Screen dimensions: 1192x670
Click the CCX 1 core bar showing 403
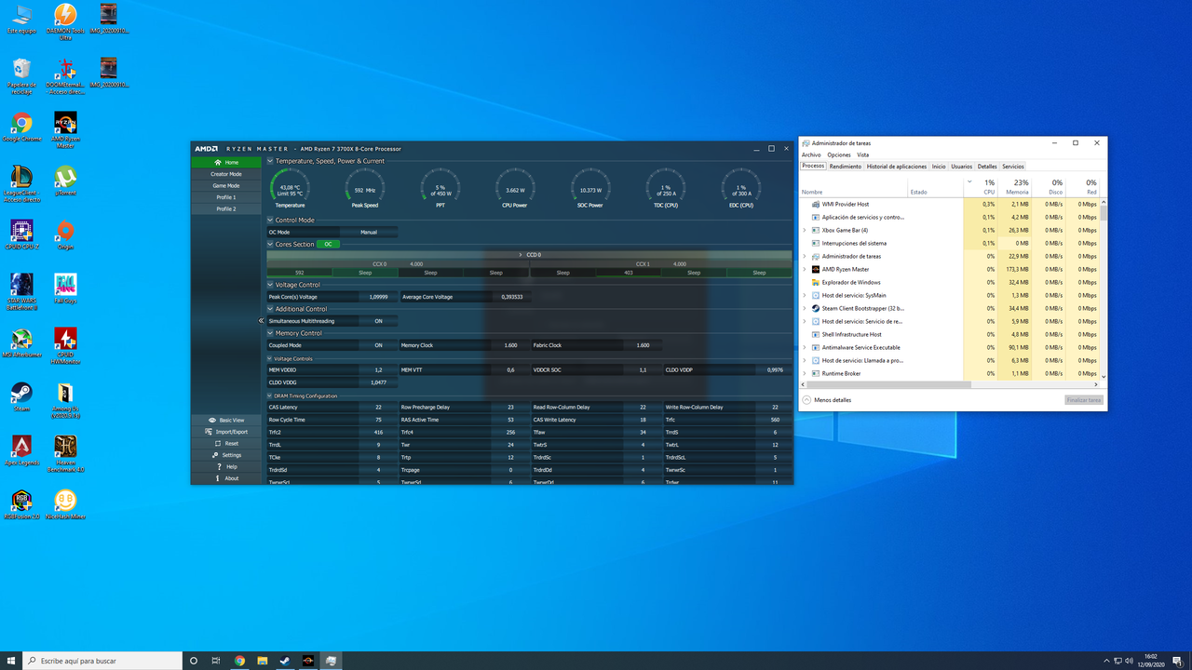click(629, 273)
